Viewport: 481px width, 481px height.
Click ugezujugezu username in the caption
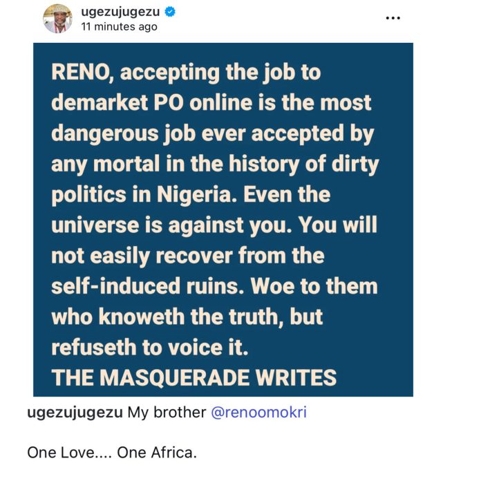pos(75,413)
